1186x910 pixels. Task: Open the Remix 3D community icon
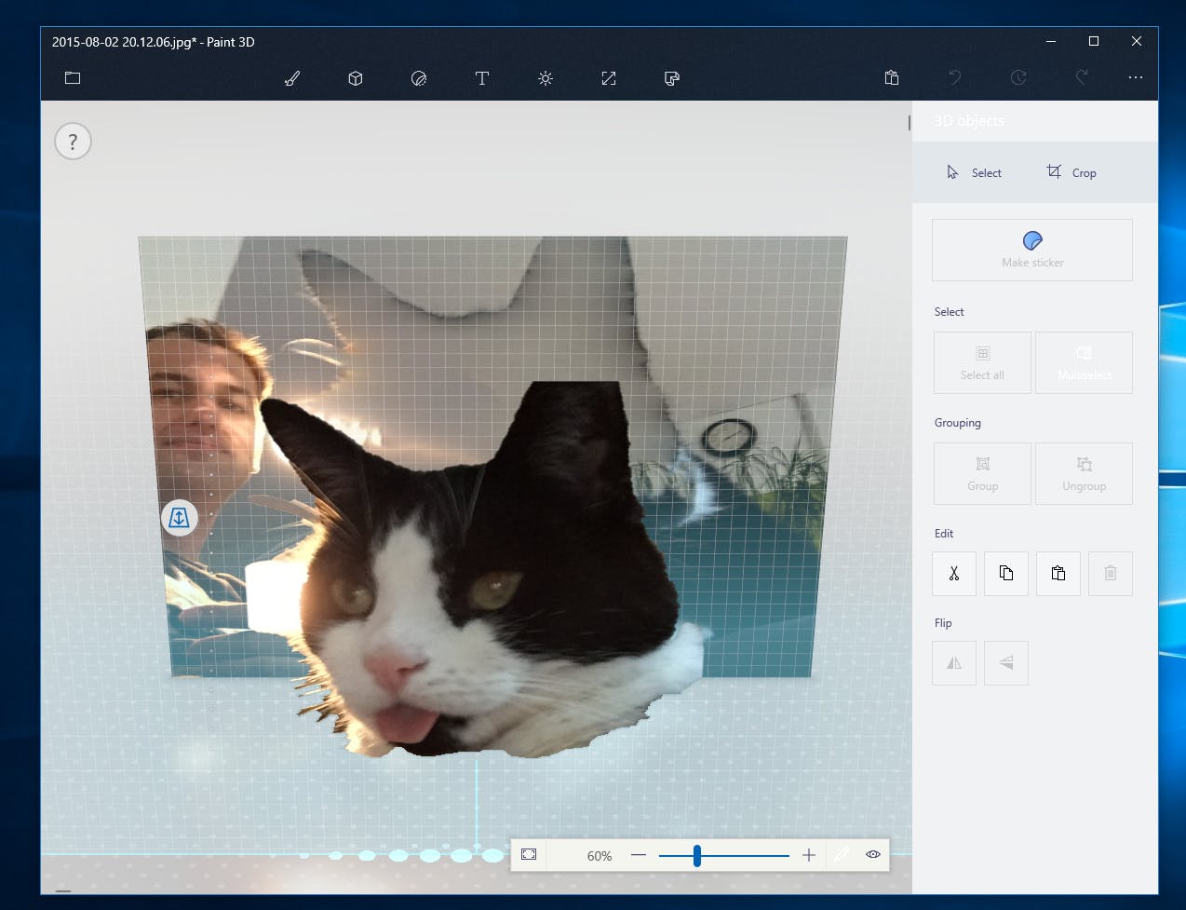coord(672,78)
